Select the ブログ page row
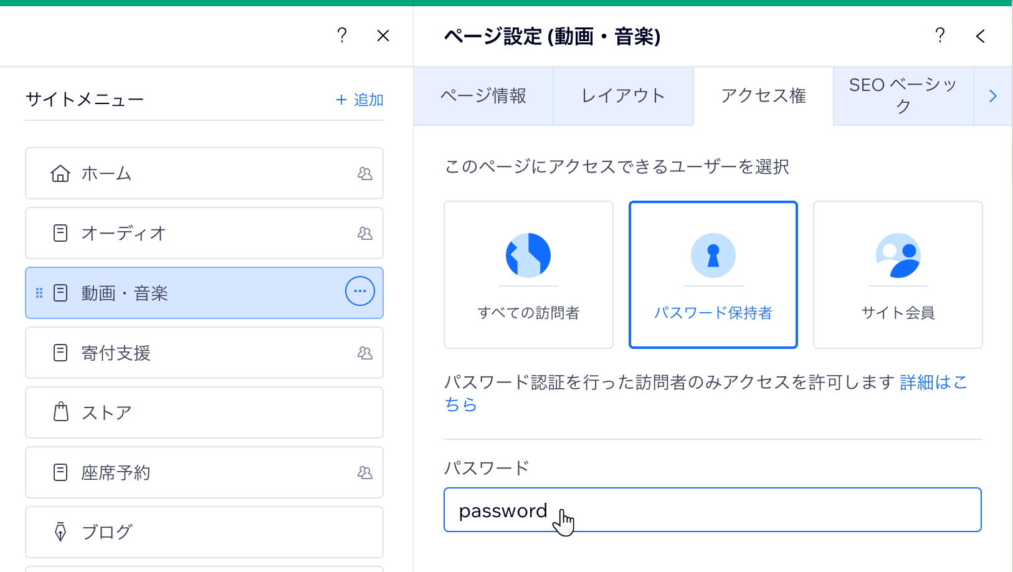The height and width of the screenshot is (572, 1013). (x=204, y=532)
